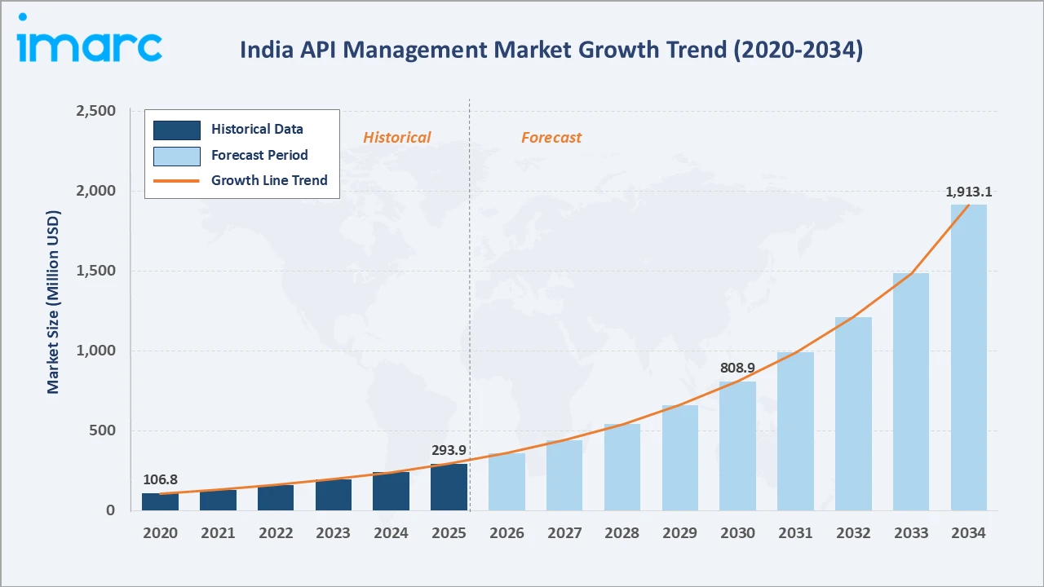Click the 'Market Size (Million USD)' axis title
The height and width of the screenshot is (587, 1044).
click(x=53, y=302)
